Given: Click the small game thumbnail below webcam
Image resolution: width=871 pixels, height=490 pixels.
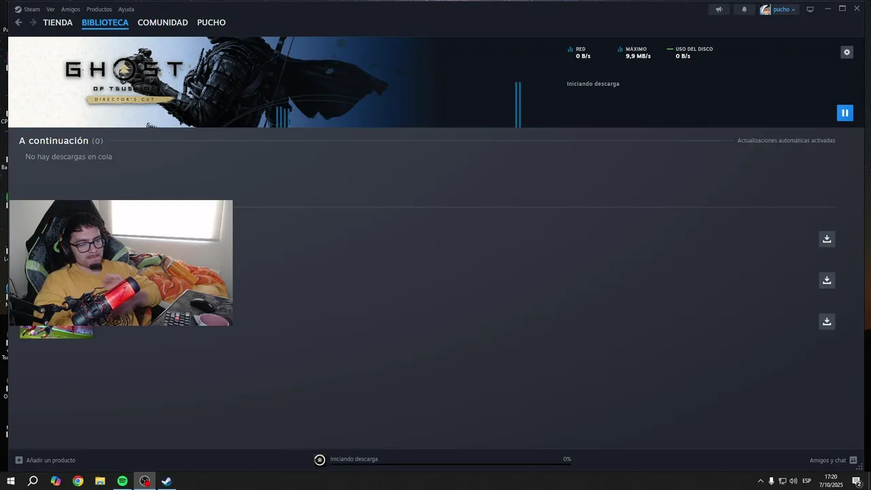Looking at the screenshot, I should 56,332.
